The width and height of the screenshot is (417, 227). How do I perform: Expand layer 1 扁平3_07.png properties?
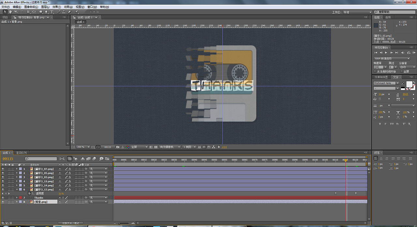pos(17,169)
